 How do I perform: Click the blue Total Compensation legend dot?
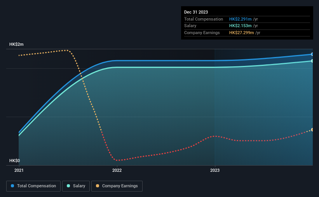pos(12,186)
